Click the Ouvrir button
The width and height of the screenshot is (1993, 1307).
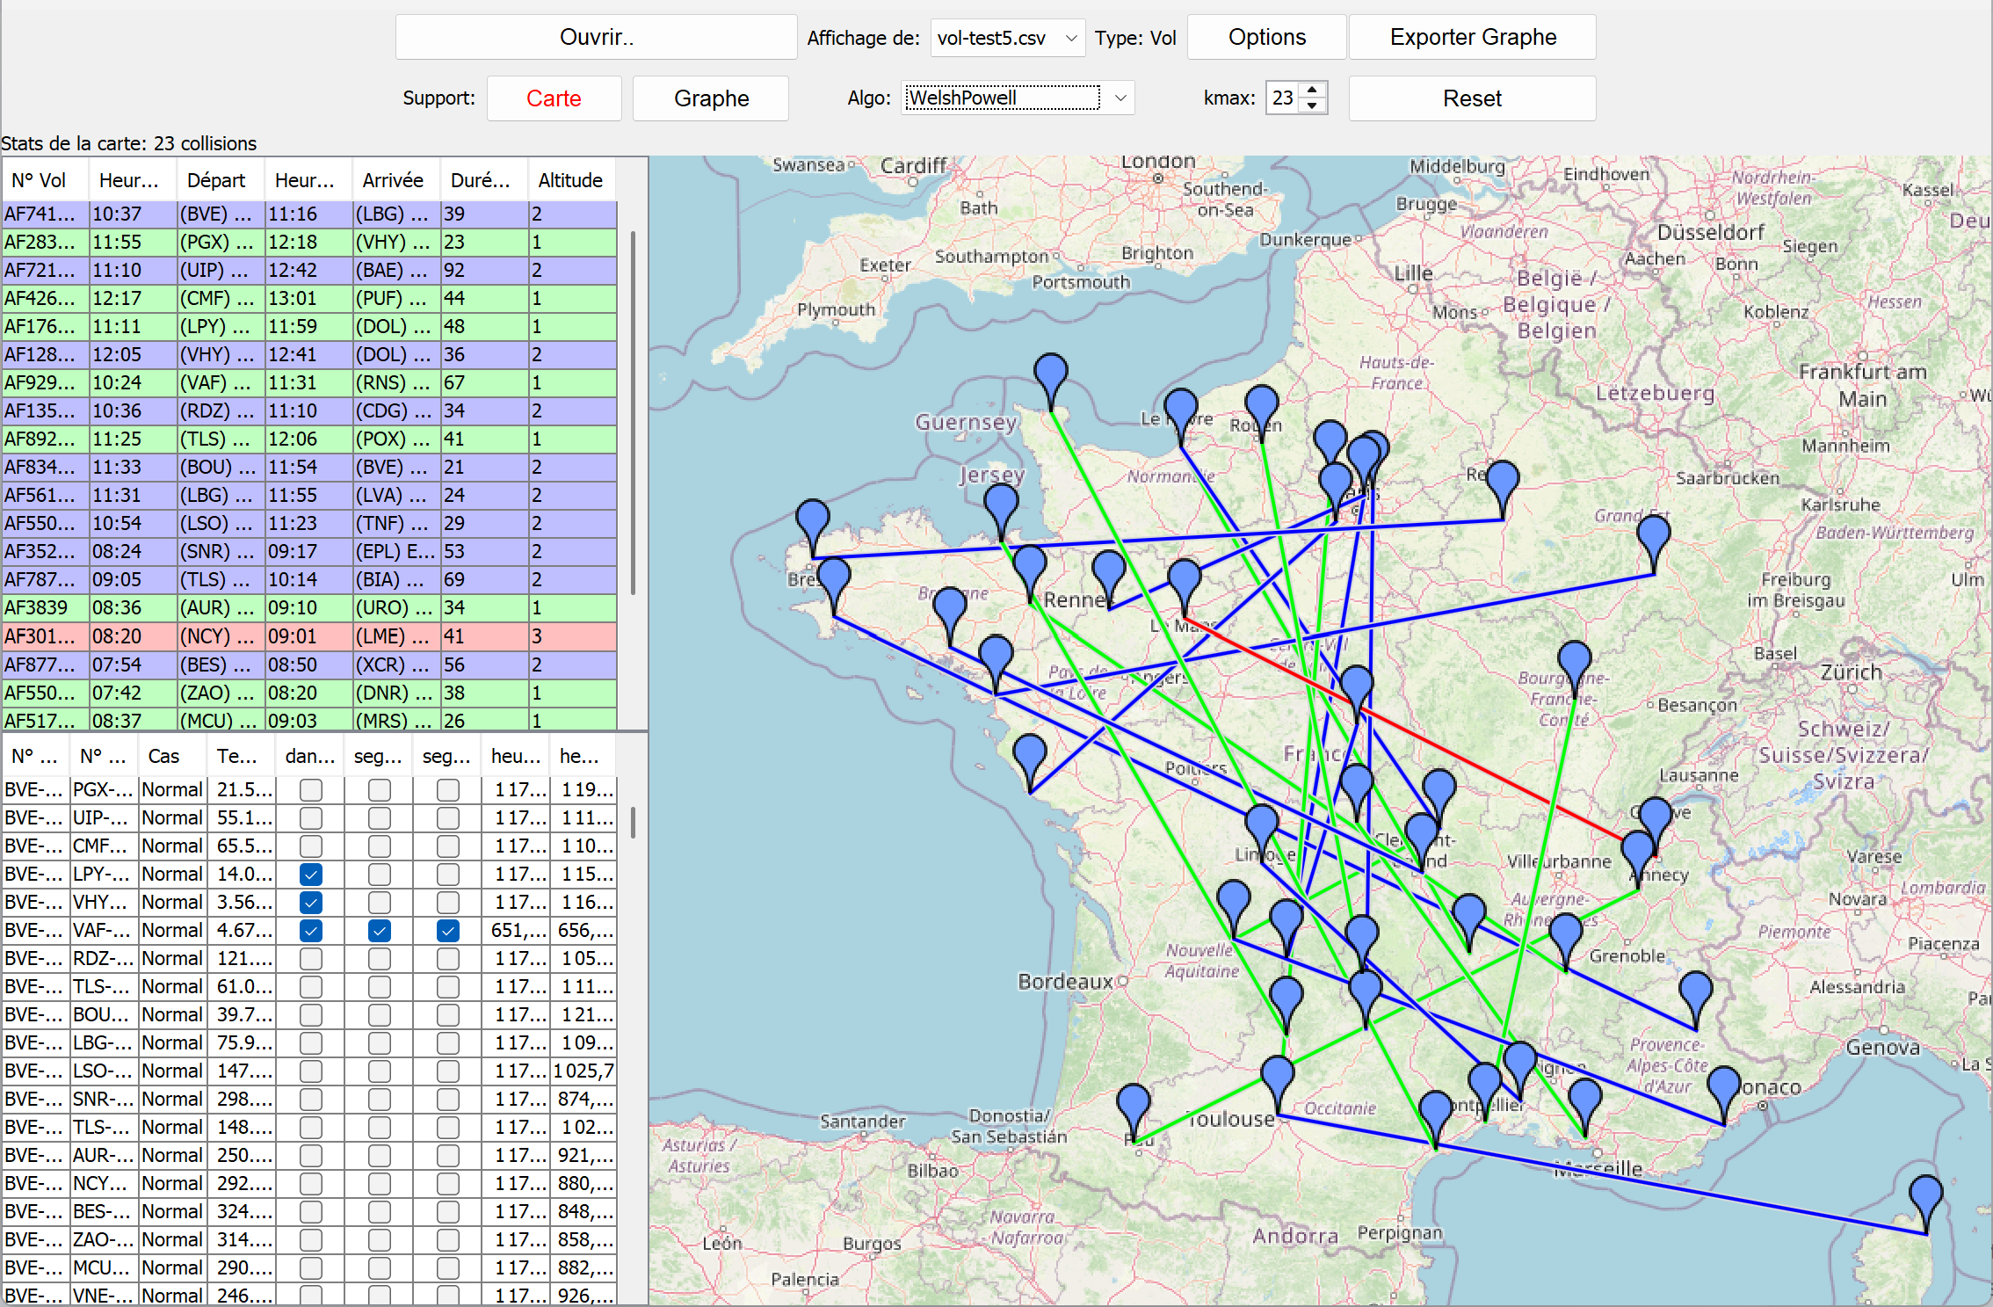pos(596,36)
